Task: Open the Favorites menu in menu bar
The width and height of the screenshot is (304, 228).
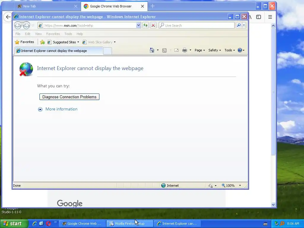Action: pos(53,34)
